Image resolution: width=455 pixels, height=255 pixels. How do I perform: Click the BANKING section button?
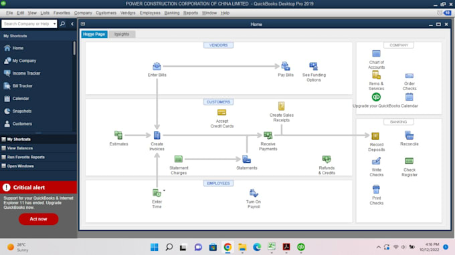[399, 122]
